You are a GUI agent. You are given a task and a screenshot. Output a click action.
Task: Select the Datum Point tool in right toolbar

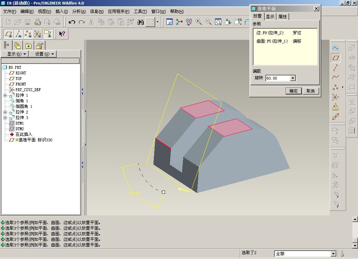click(x=335, y=87)
